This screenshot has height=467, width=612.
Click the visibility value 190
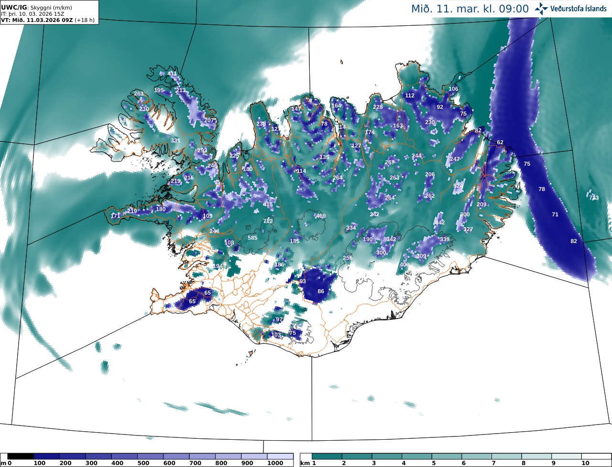tap(368, 239)
